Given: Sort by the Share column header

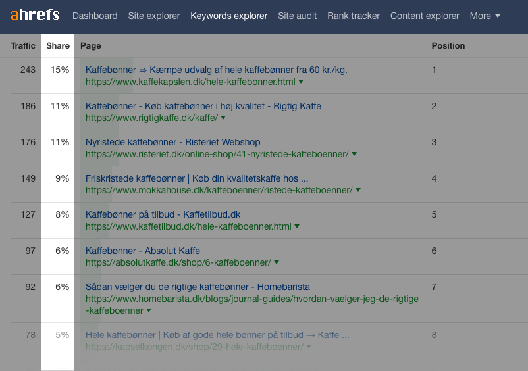Looking at the screenshot, I should (58, 46).
